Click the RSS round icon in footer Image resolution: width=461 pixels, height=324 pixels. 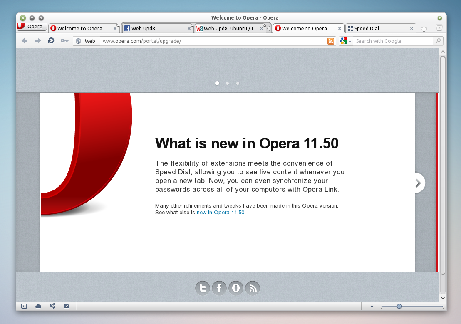[x=253, y=288]
